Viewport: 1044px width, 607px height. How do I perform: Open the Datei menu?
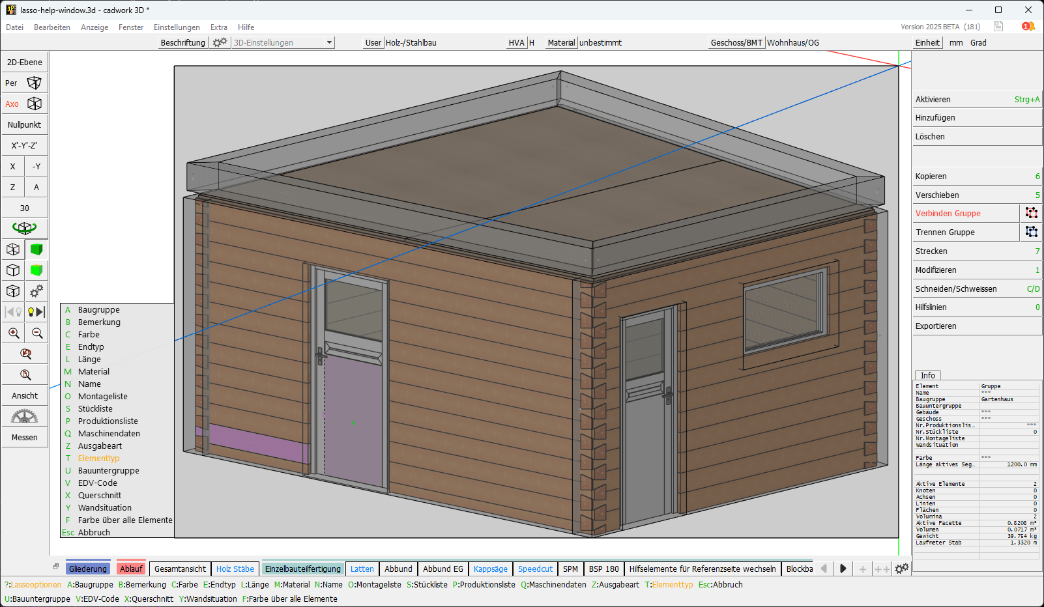pyautogui.click(x=14, y=27)
